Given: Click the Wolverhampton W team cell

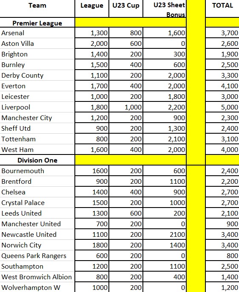Looking at the screenshot, I should click(37, 287).
